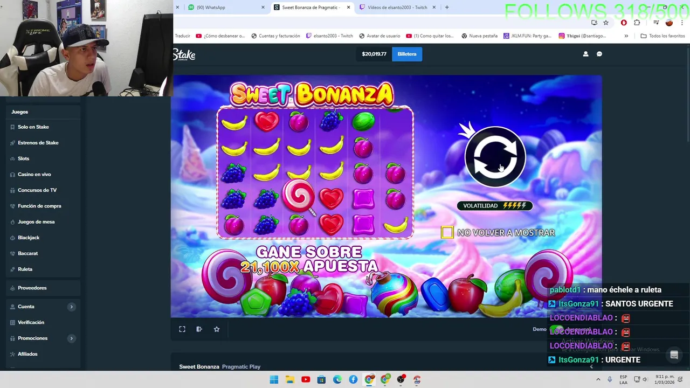Show hidden system tray icons
This screenshot has height=388, width=690.
598,379
